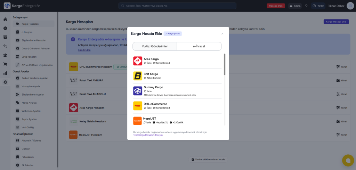Close the Kargo Hesabı Ekle dialog
The image size is (356, 170).
click(222, 34)
